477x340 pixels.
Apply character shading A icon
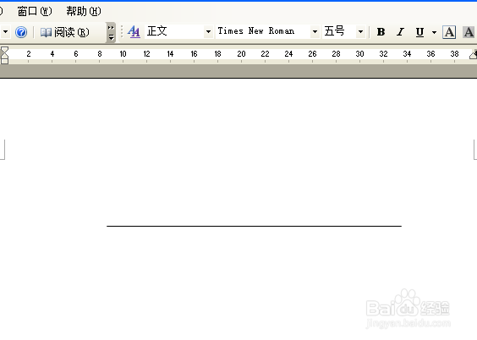(x=469, y=32)
